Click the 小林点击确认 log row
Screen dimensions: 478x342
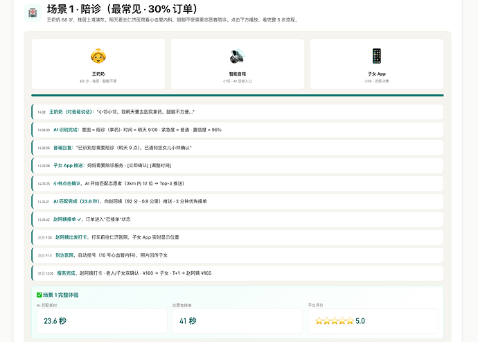(x=238, y=184)
